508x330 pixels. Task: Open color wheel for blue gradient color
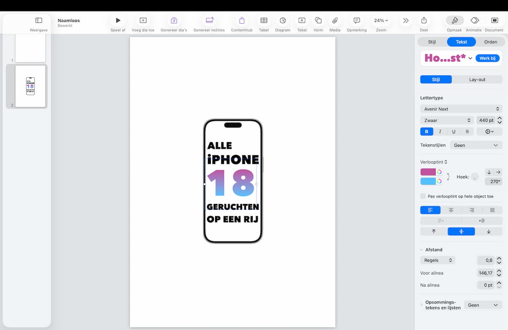[439, 181]
